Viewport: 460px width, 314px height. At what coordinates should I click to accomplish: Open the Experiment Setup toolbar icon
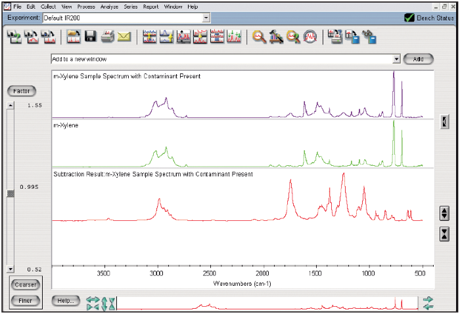point(14,37)
